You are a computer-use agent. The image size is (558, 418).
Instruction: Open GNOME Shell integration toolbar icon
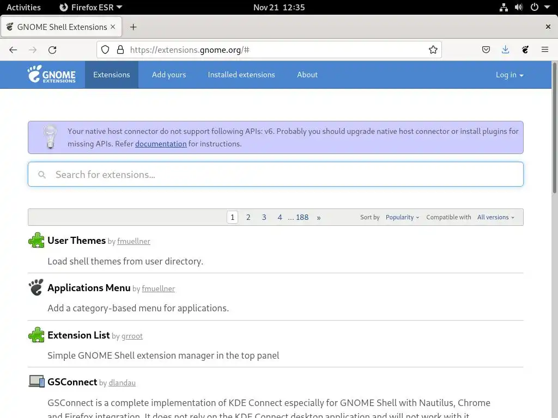[x=525, y=50]
